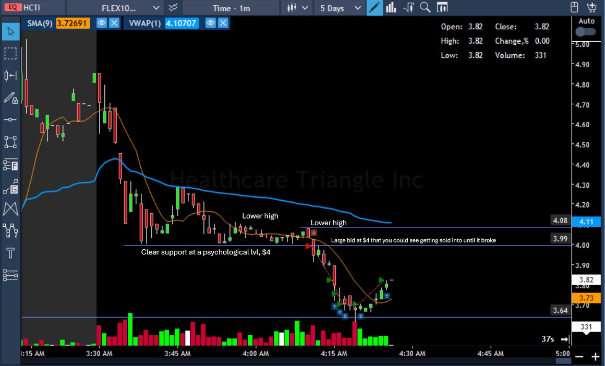Remove the VWAP(1) indicator
Viewport: 605px width, 366px height.
[x=223, y=23]
